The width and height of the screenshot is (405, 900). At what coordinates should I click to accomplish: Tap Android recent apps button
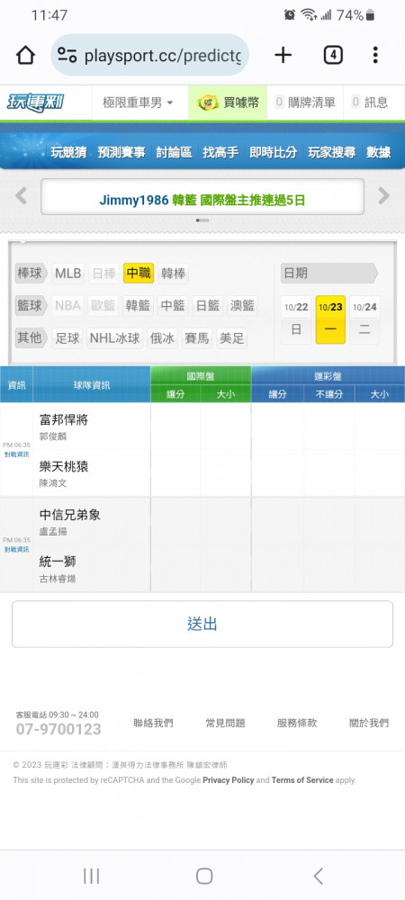[91, 876]
